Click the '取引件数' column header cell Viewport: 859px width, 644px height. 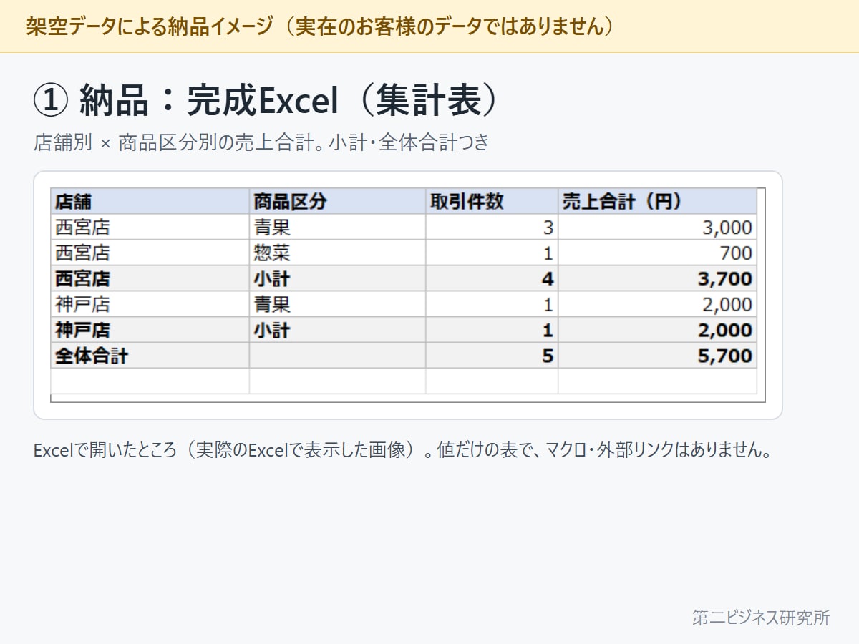492,202
